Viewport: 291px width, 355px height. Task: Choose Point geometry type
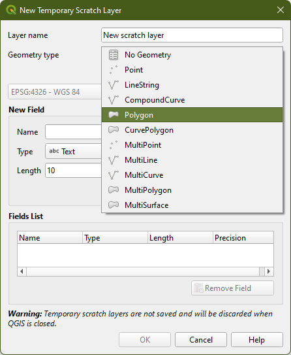click(192, 70)
